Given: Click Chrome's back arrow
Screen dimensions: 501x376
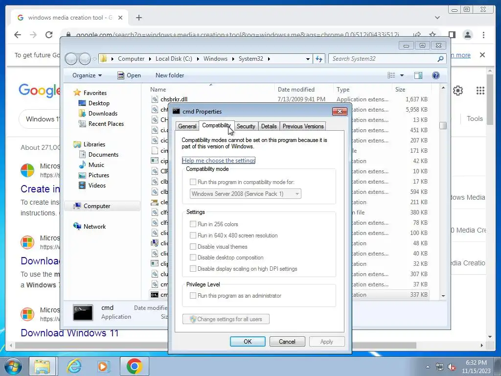Looking at the screenshot, I should [x=18, y=35].
